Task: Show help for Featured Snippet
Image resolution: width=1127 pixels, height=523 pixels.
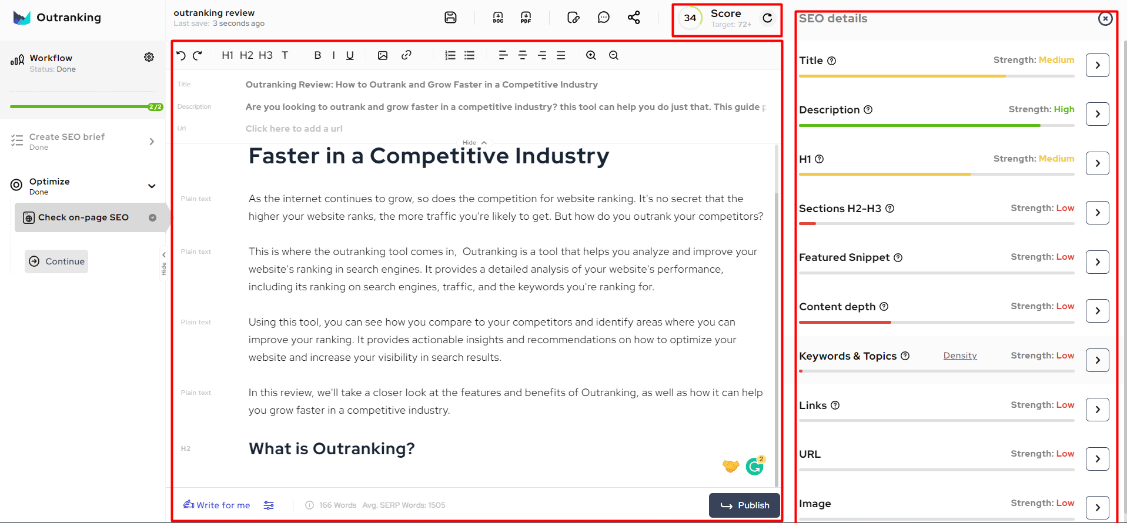Action: [898, 257]
